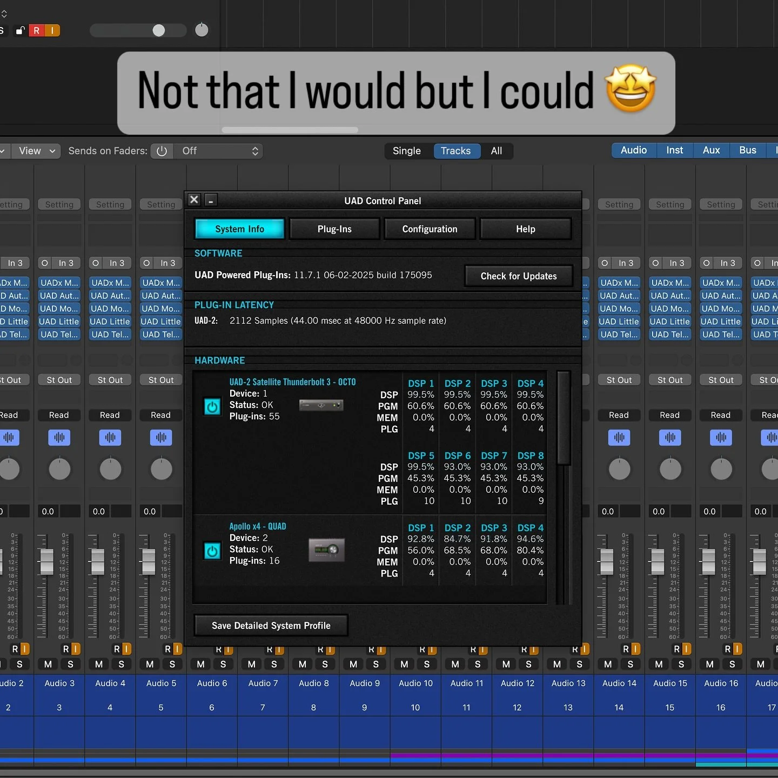Viewport: 778px width, 778px height.
Task: Toggle Sends on Faders power button
Action: click(162, 151)
